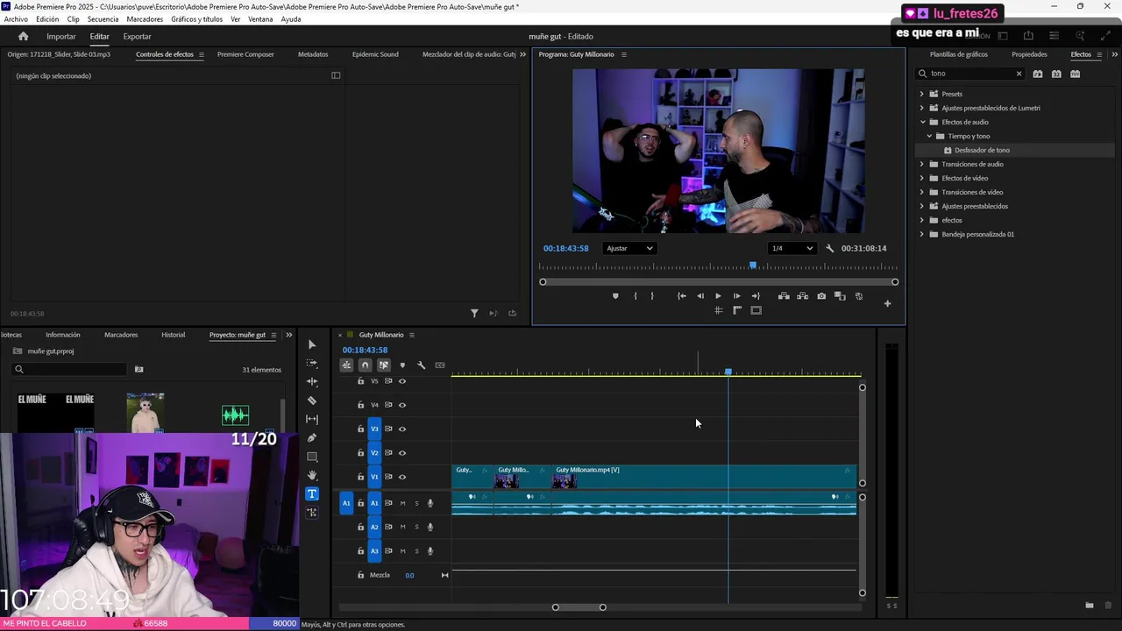1122x631 pixels.
Task: Select the Razor tool
Action: (312, 401)
